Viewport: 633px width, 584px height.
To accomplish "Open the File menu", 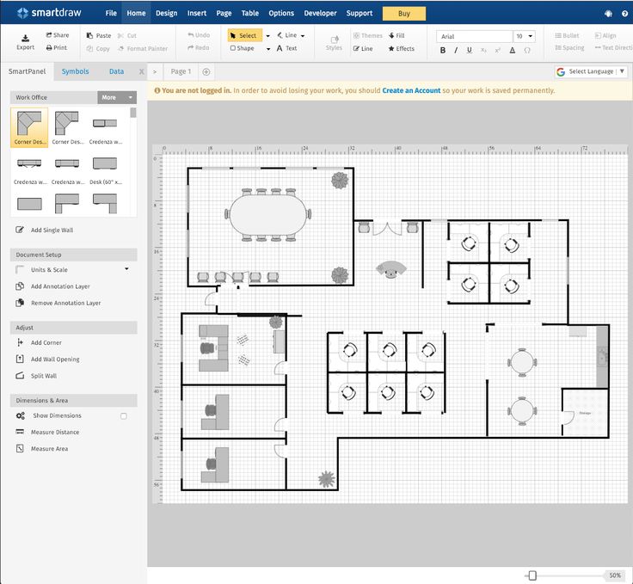I will click(x=111, y=13).
